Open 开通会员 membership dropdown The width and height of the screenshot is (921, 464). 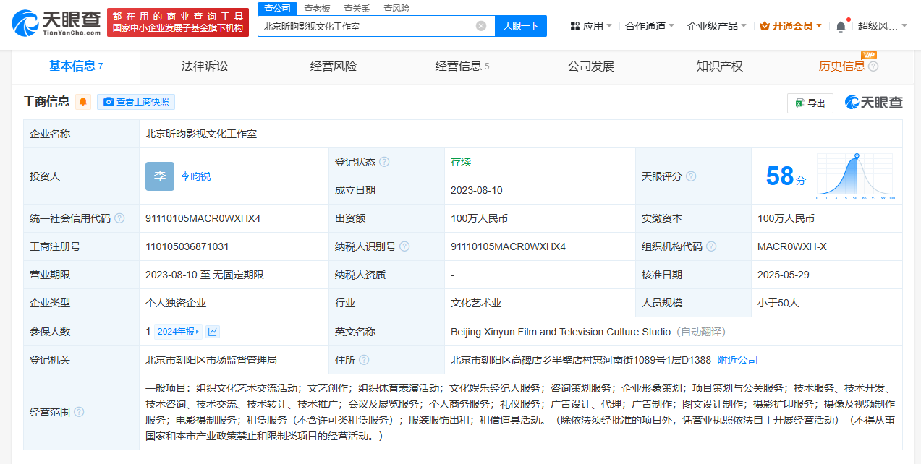point(790,26)
